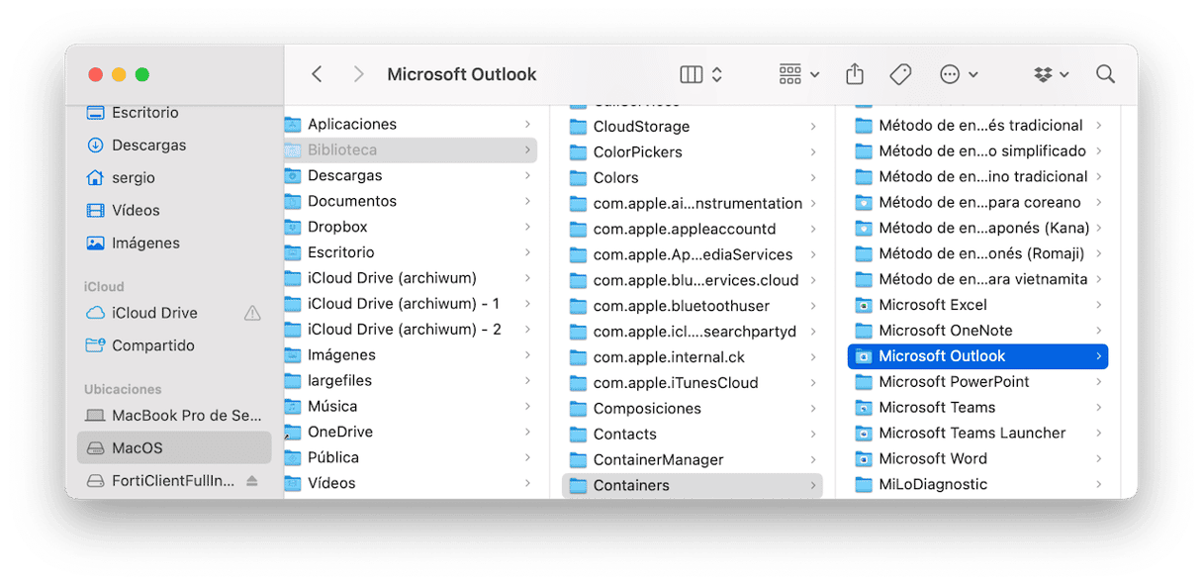Select the largefiles folder
This screenshot has height=585, width=1203.
point(409,381)
